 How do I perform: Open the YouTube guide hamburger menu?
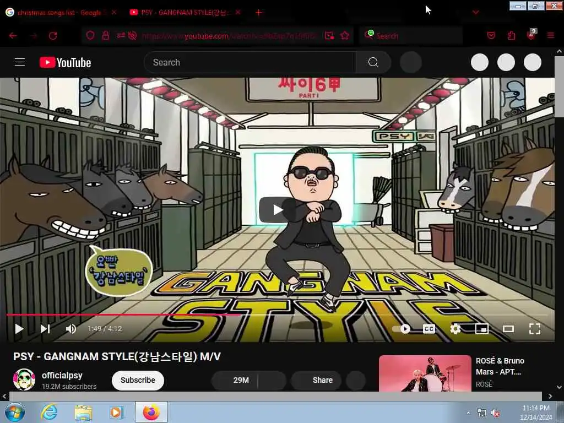click(20, 62)
